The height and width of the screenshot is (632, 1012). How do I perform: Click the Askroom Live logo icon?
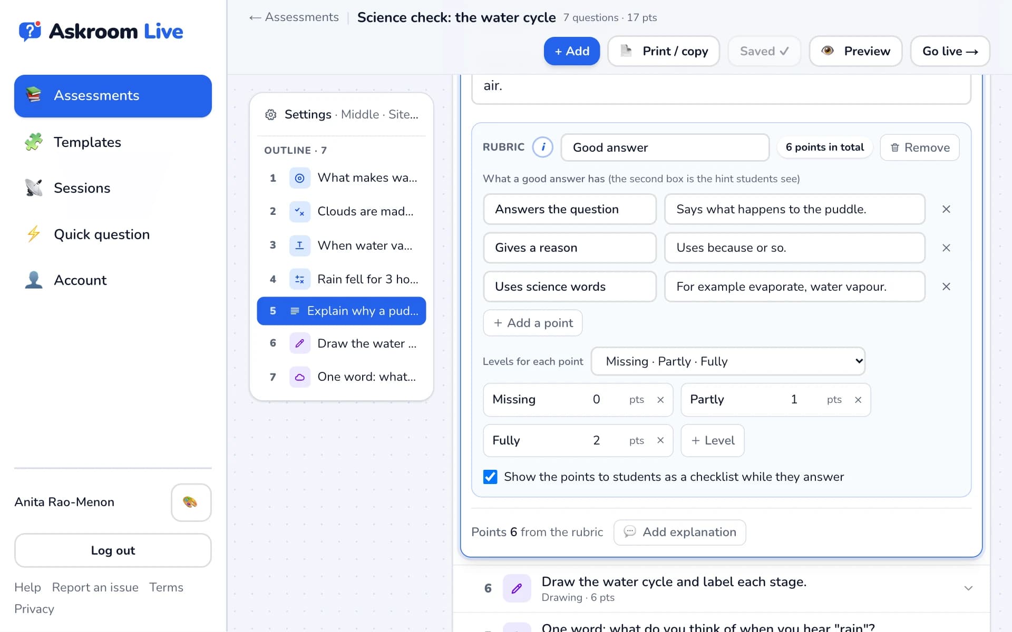(x=30, y=32)
